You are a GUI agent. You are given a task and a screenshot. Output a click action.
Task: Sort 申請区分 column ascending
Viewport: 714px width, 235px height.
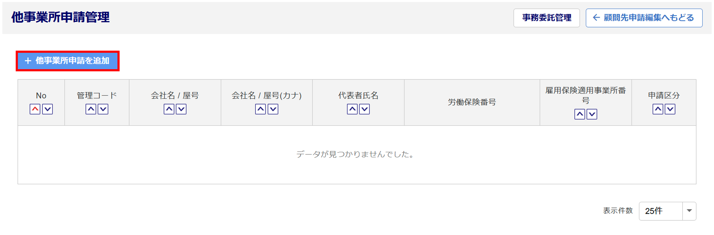[658, 109]
